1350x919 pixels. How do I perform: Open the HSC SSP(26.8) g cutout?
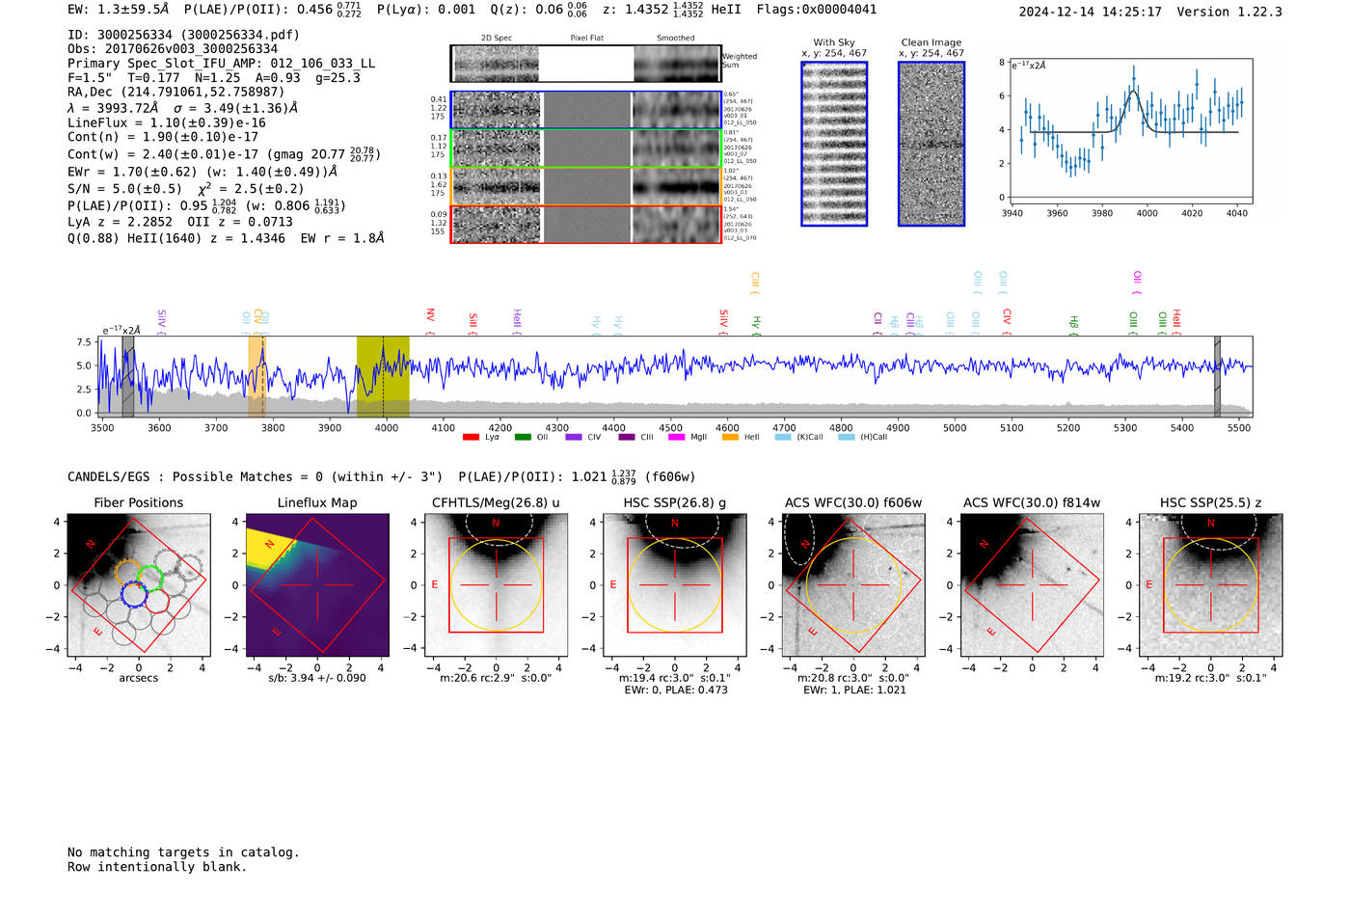pyautogui.click(x=675, y=584)
